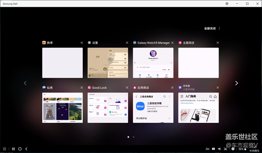Click the 微博 app icon
The image size is (262, 153).
pos(44,43)
